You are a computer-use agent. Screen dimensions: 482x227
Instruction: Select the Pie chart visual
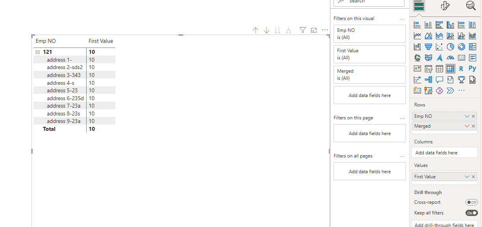pyautogui.click(x=450, y=47)
